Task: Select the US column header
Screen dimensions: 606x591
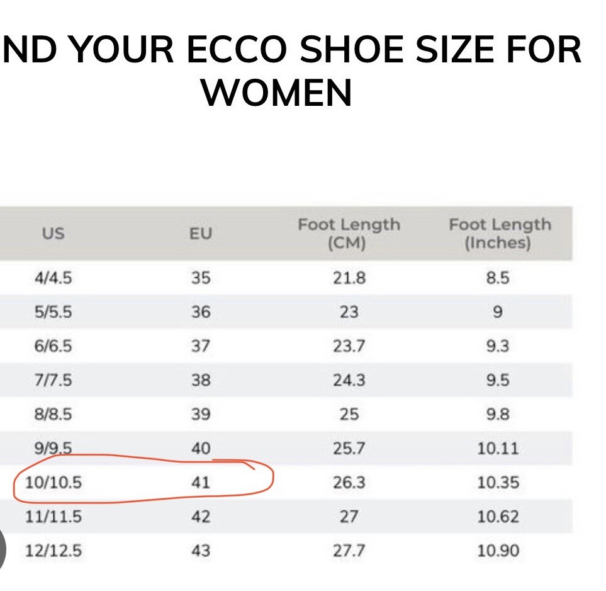Action: coord(53,234)
